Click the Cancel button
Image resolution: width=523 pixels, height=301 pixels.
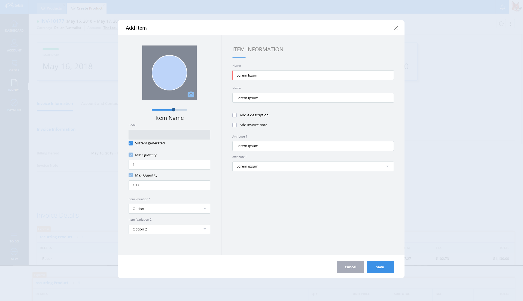point(350,267)
